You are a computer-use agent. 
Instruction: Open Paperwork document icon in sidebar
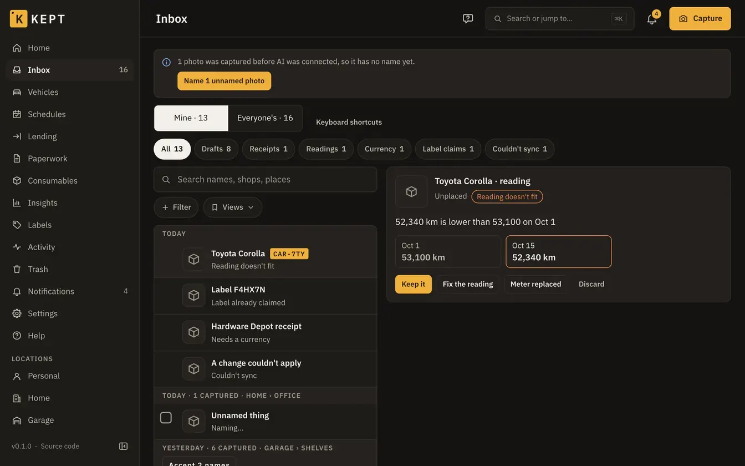[x=17, y=159]
